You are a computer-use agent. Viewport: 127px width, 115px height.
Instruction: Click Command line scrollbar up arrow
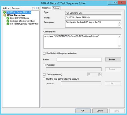(119, 36)
